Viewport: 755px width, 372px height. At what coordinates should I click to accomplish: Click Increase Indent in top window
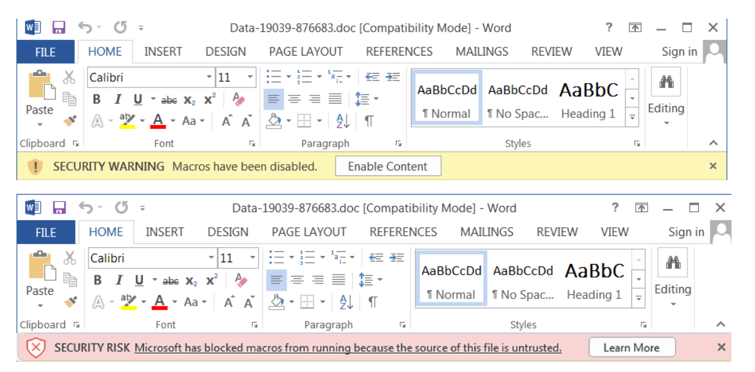coord(393,77)
